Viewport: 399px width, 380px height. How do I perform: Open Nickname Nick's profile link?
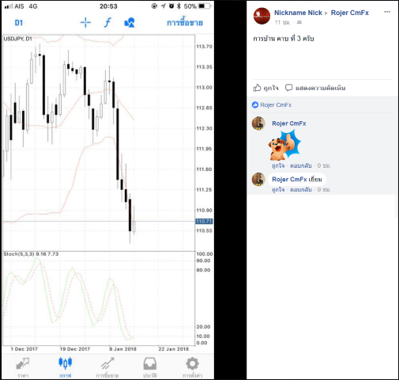(298, 13)
